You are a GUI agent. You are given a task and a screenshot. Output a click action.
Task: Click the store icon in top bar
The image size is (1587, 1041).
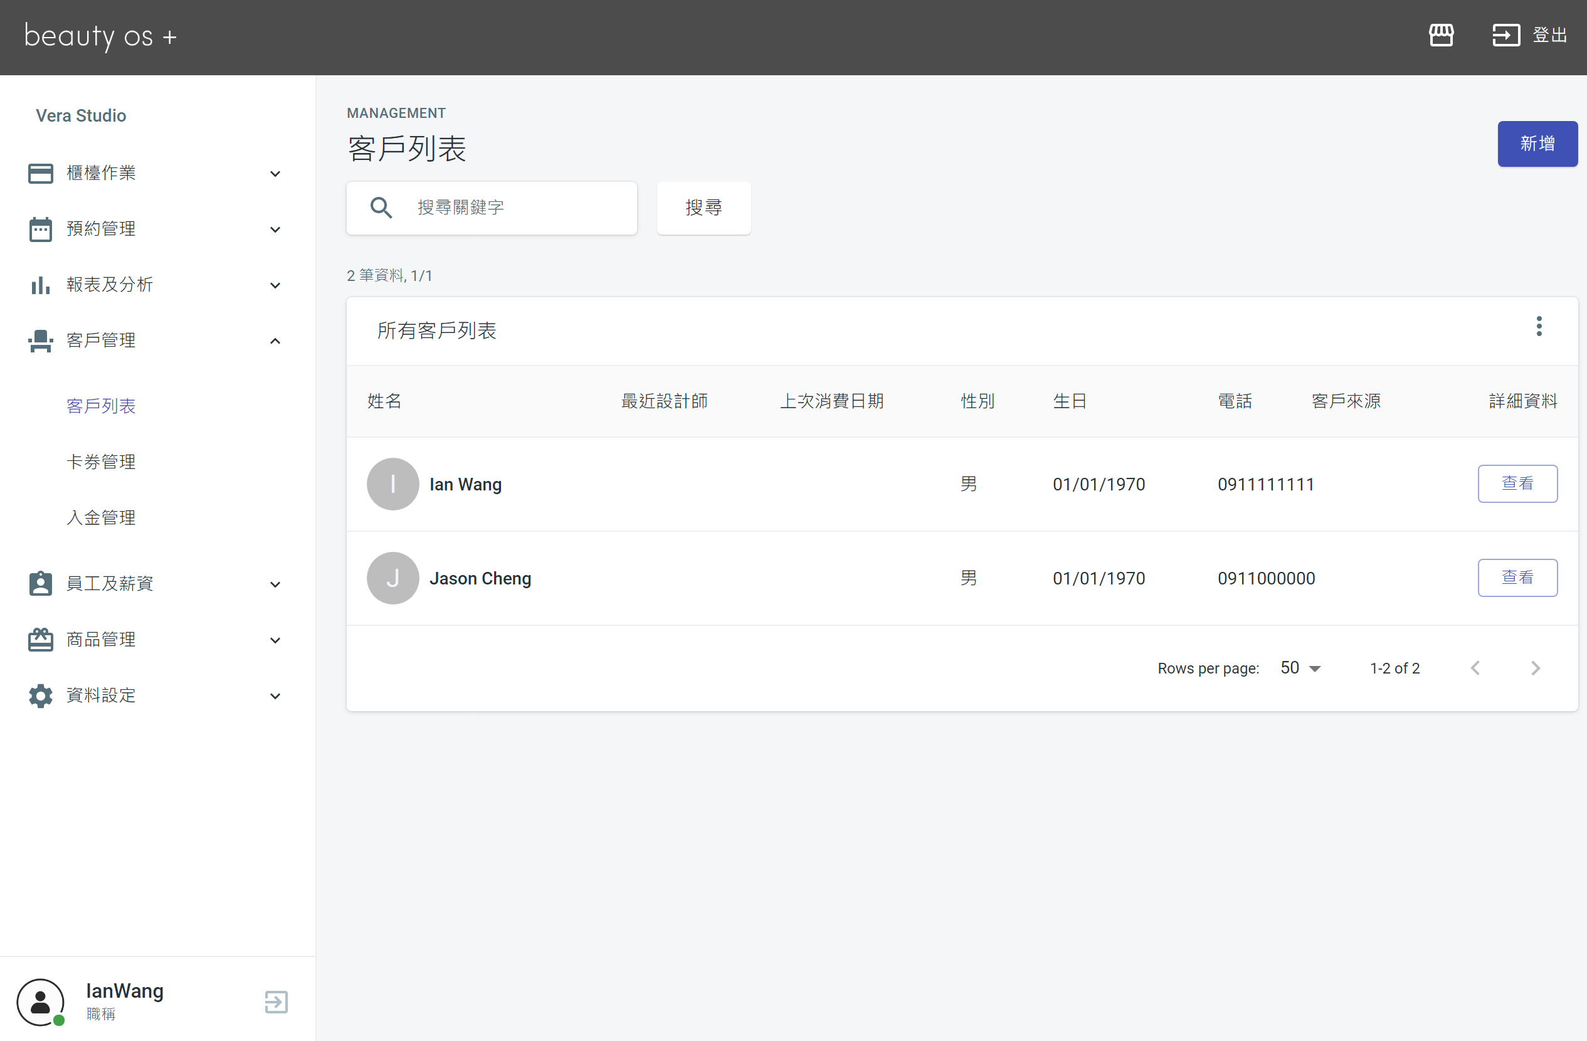(x=1441, y=34)
